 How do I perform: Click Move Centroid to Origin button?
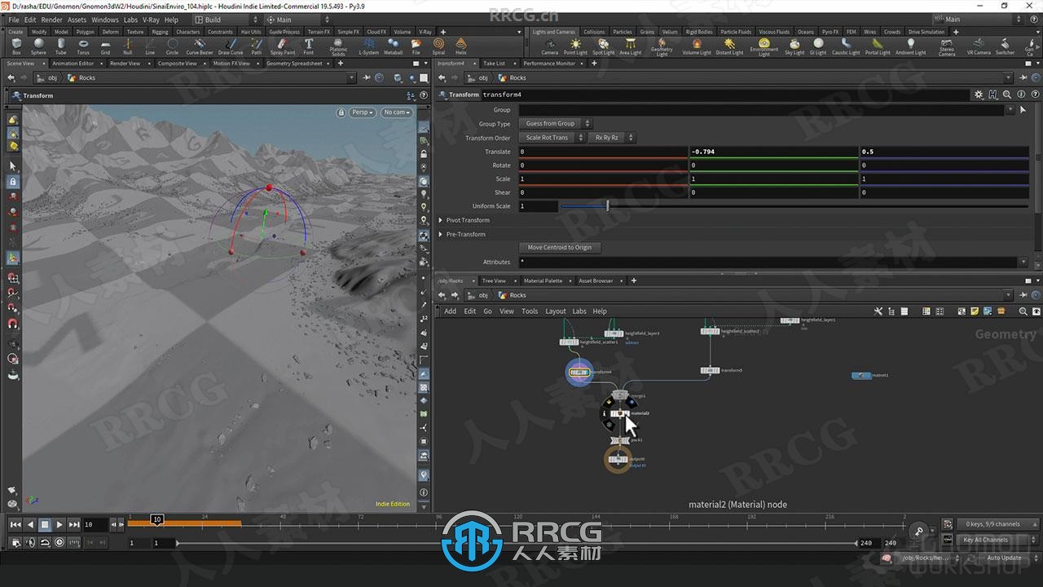point(560,248)
